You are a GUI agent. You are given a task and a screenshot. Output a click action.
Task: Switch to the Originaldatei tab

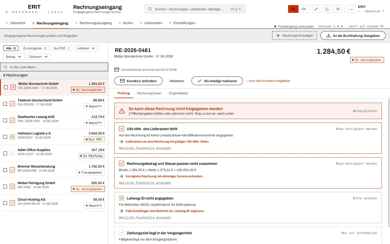coord(178,93)
